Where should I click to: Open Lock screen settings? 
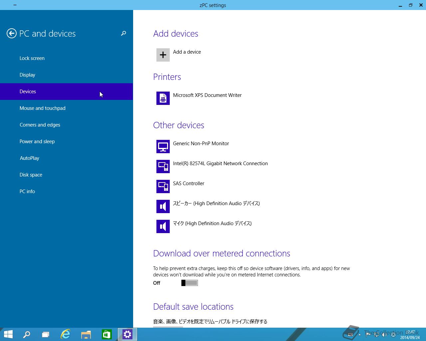point(67,58)
